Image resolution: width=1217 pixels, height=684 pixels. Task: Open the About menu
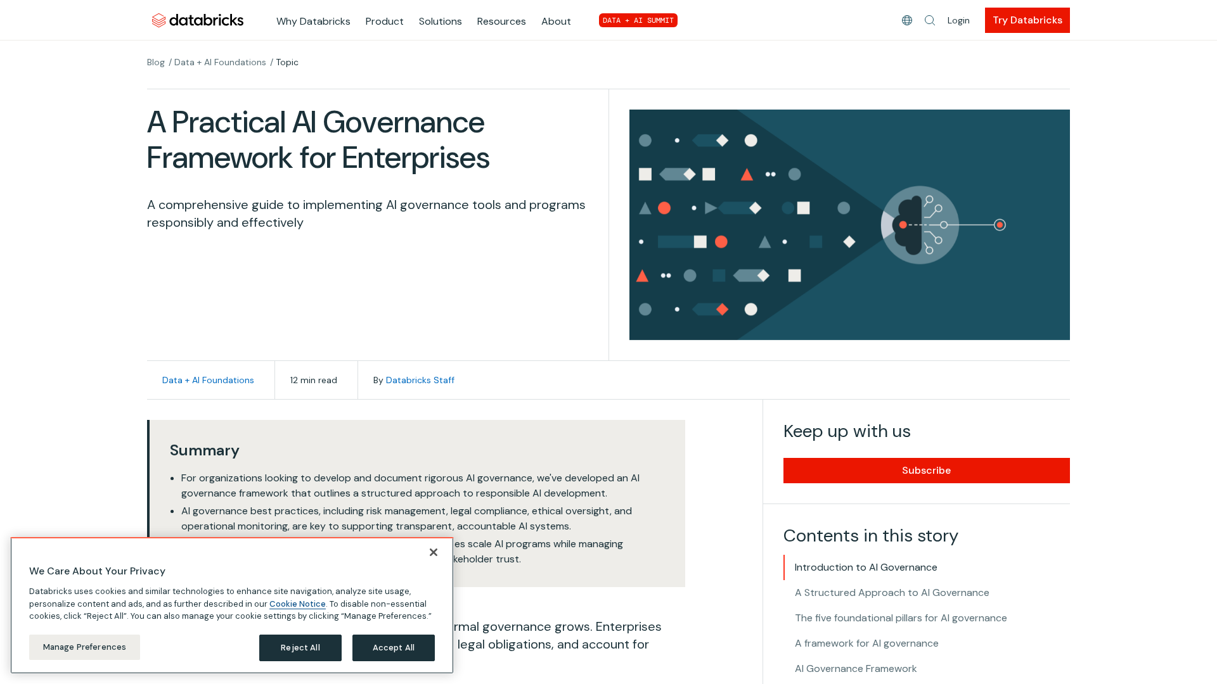click(556, 21)
